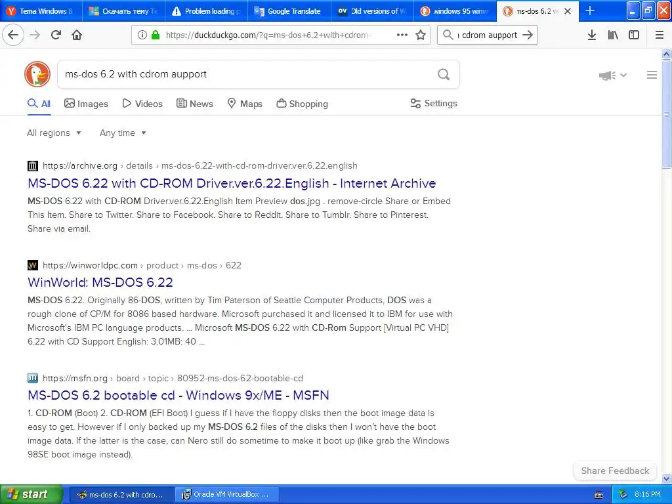Select the Videos results category

pos(142,104)
